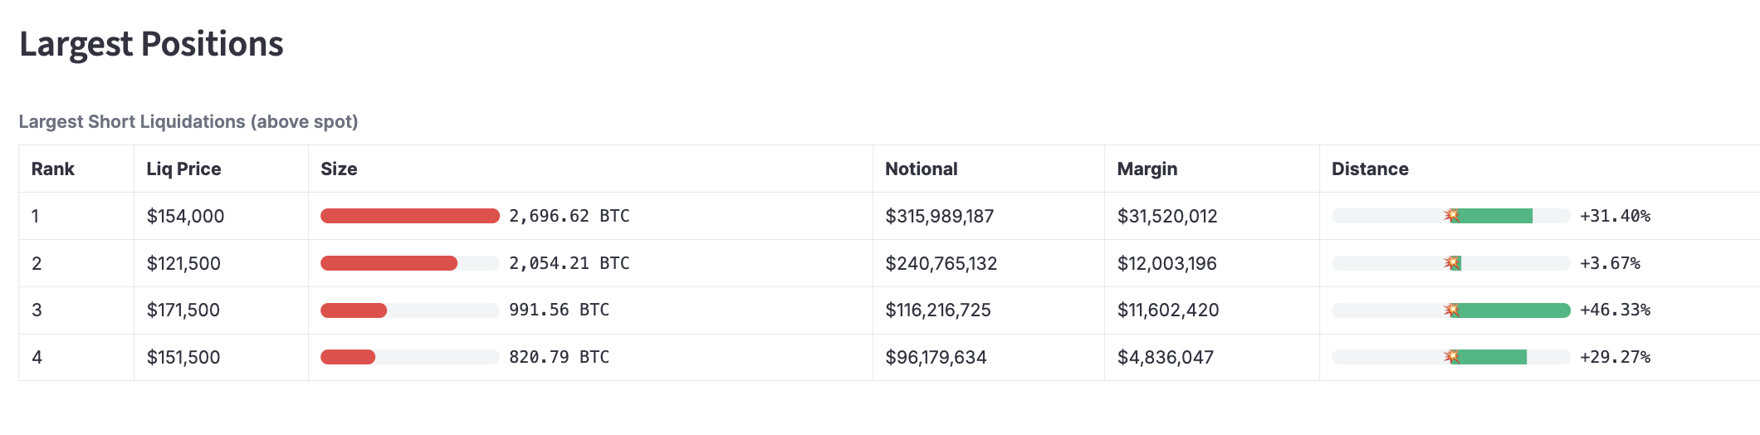Sort by the Liq Price column header
Image resolution: width=1760 pixels, height=435 pixels.
[x=183, y=169]
